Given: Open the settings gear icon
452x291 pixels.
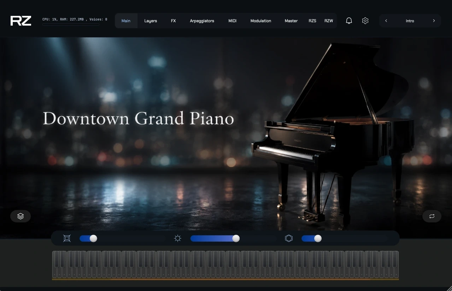Looking at the screenshot, I should [365, 21].
